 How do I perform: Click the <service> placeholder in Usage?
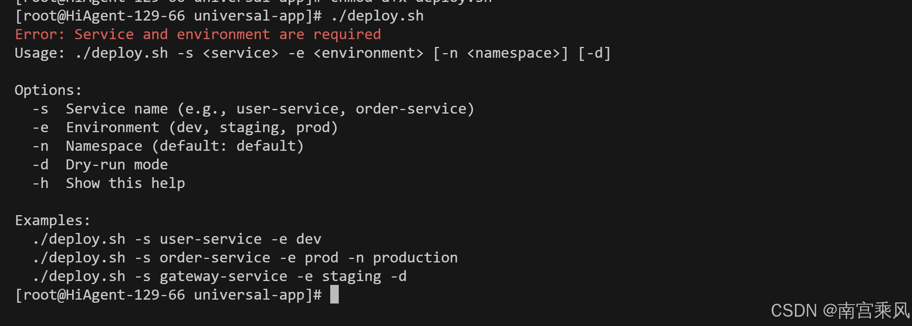tap(241, 53)
